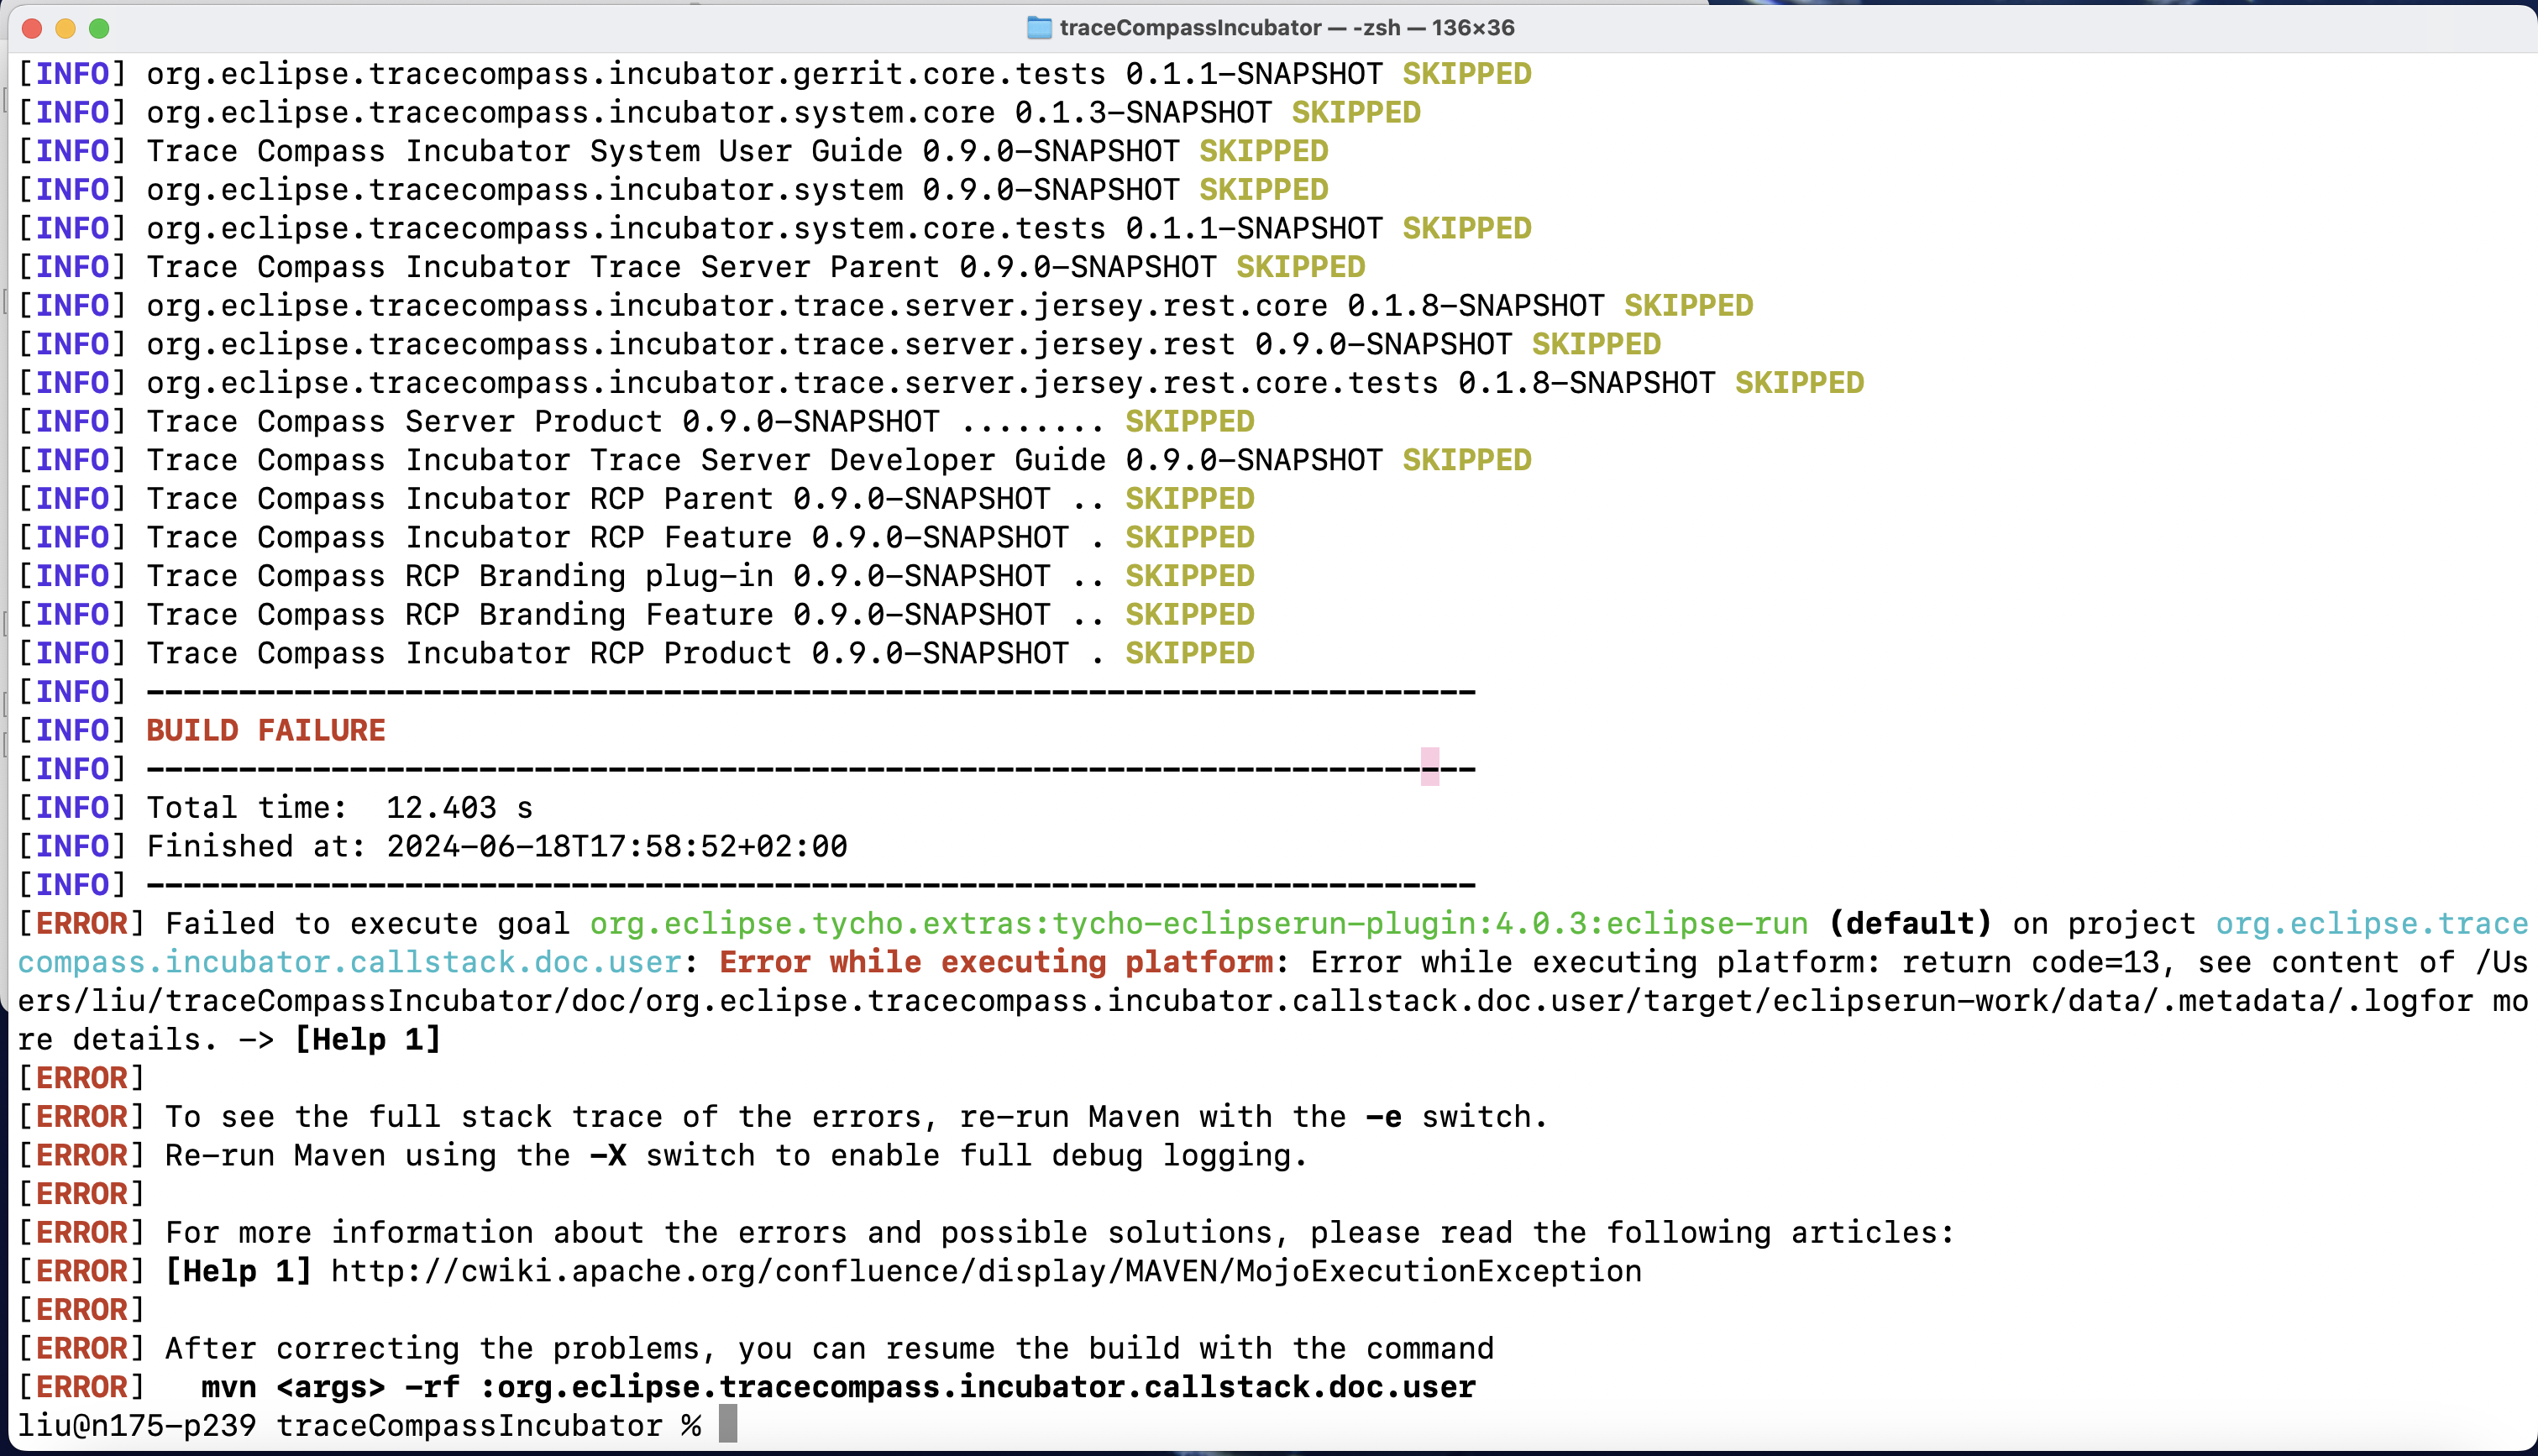The height and width of the screenshot is (1456, 2538).
Task: Click the folder proxy icon in title bar
Action: click(1040, 28)
